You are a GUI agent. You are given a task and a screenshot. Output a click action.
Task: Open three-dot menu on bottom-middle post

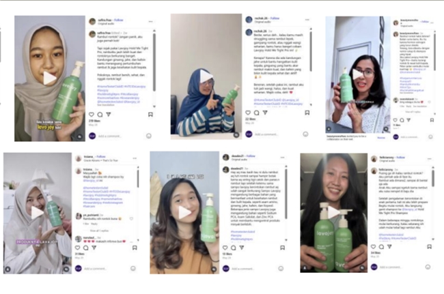click(x=282, y=158)
